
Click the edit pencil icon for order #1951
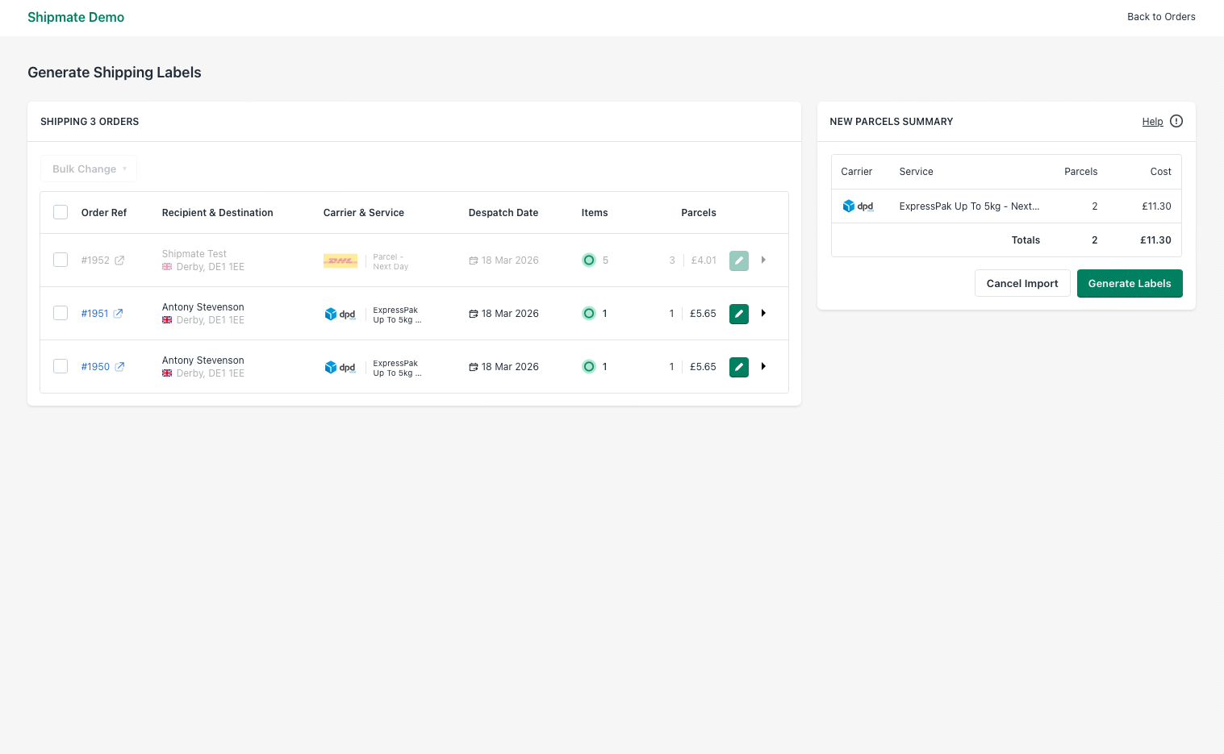[x=739, y=314]
